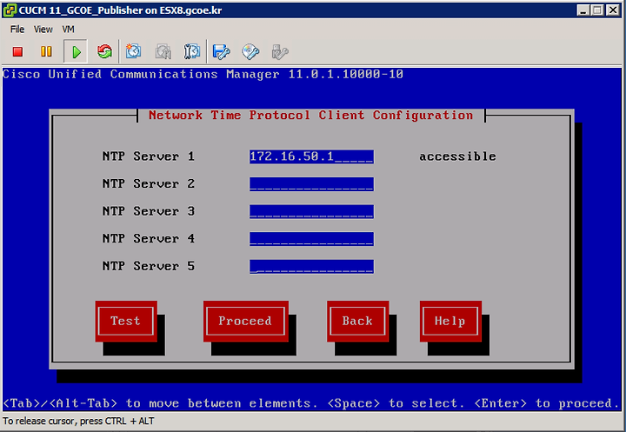
Task: Open the File menu
Action: [17, 30]
